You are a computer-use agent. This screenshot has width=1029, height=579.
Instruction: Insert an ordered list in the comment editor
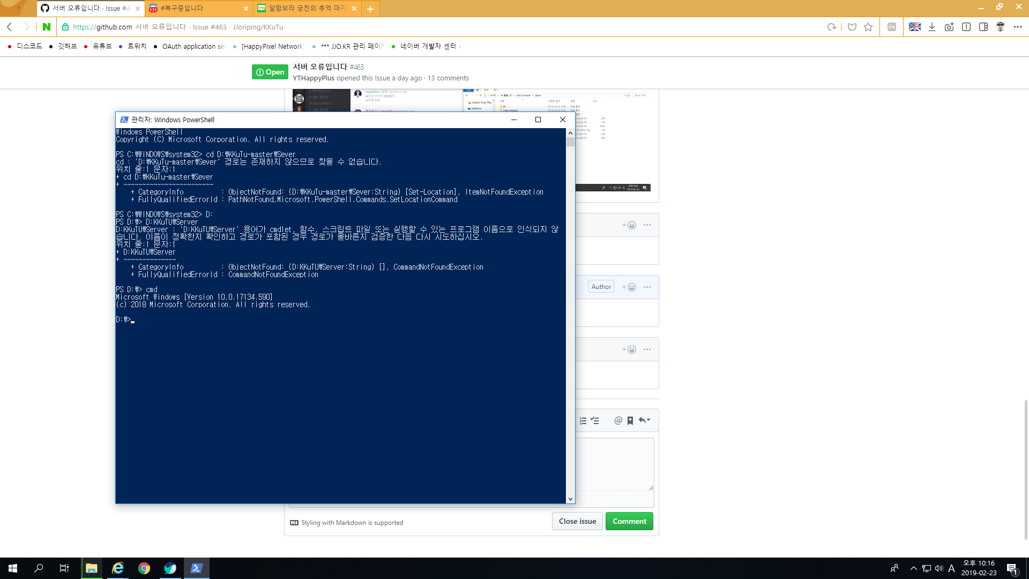(x=583, y=420)
